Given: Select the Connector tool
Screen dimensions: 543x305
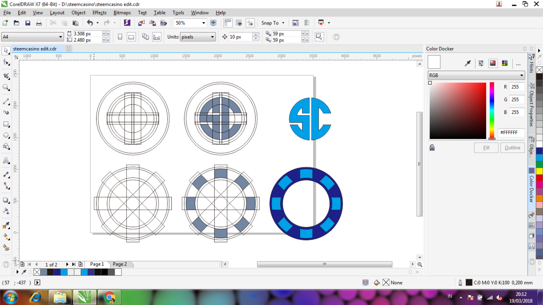Looking at the screenshot, I should point(6,186).
